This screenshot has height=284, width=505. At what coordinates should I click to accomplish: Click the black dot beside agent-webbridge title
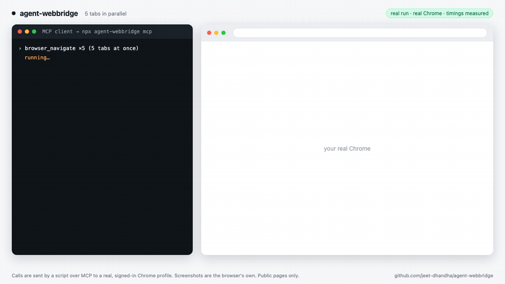14,13
